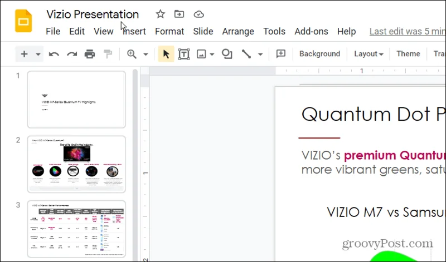
Task: Select the line tool
Action: [x=246, y=54]
